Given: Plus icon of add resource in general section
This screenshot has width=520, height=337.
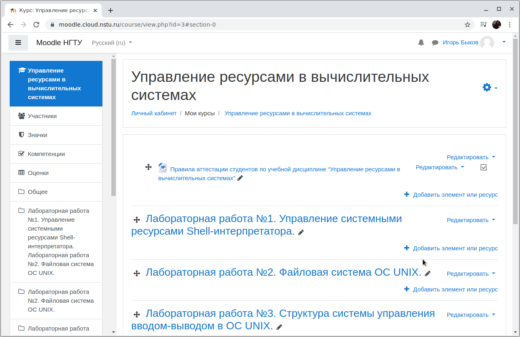Looking at the screenshot, I should [407, 194].
